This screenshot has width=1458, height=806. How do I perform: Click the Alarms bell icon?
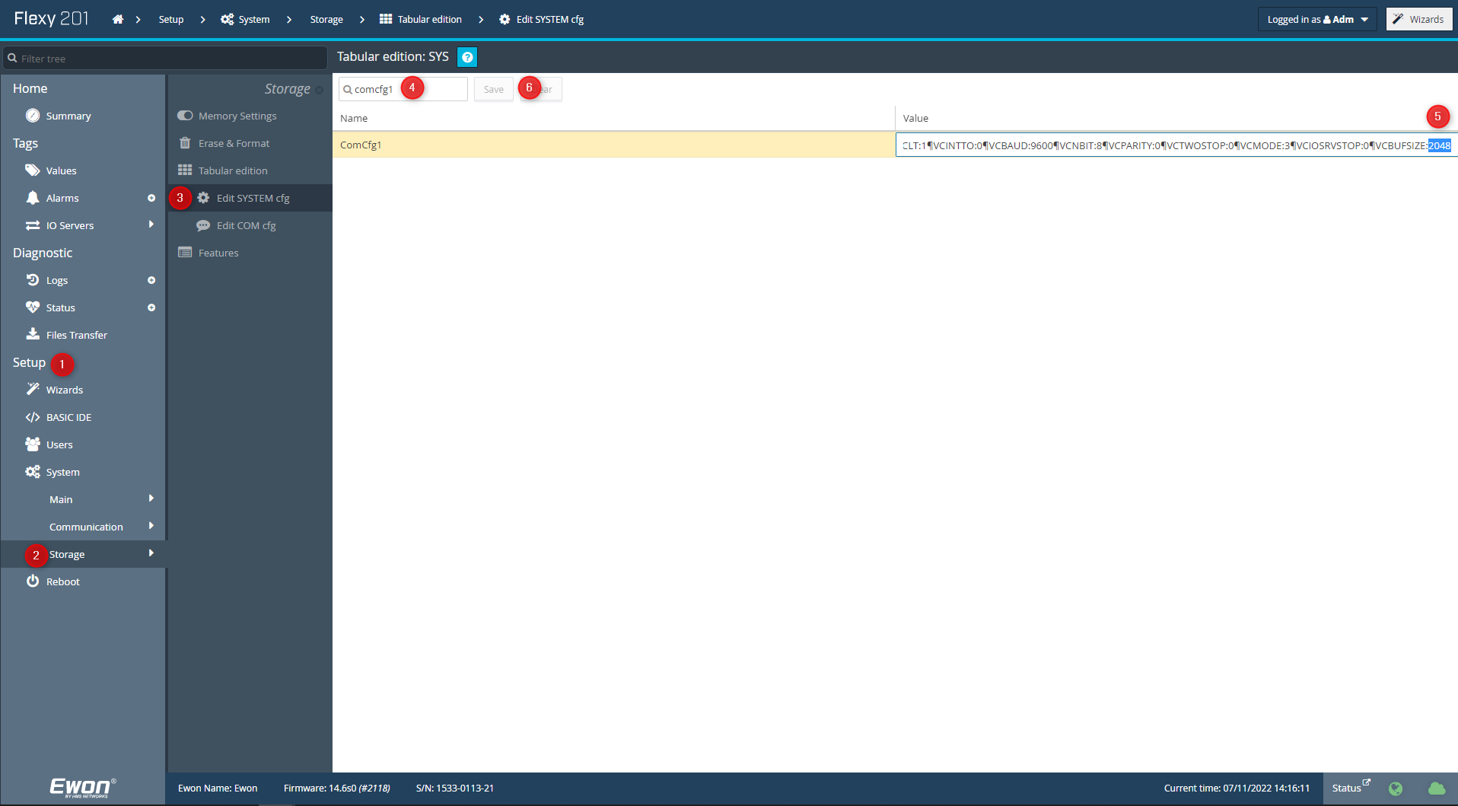click(33, 198)
